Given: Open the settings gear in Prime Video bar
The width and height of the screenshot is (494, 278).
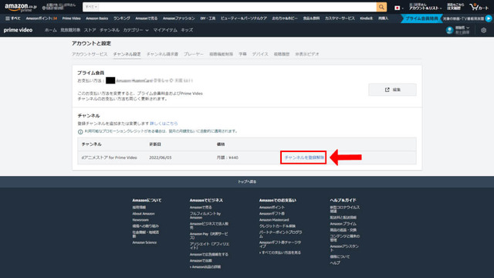Looking at the screenshot, I should tap(484, 30).
